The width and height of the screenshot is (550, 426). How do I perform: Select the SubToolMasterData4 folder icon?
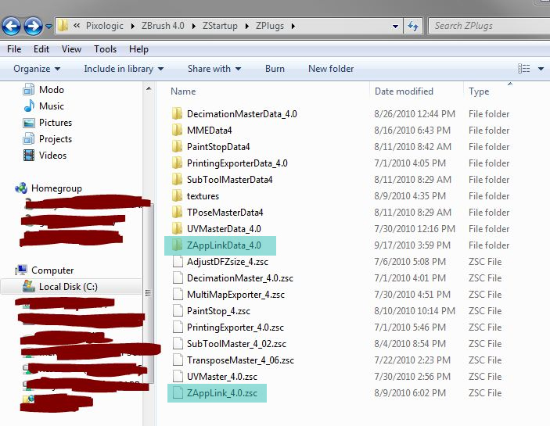[x=178, y=179]
